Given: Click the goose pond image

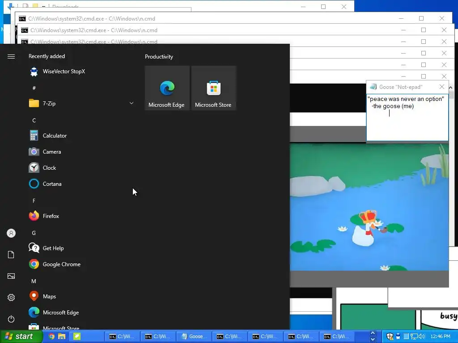Looking at the screenshot, I should coord(369,207).
